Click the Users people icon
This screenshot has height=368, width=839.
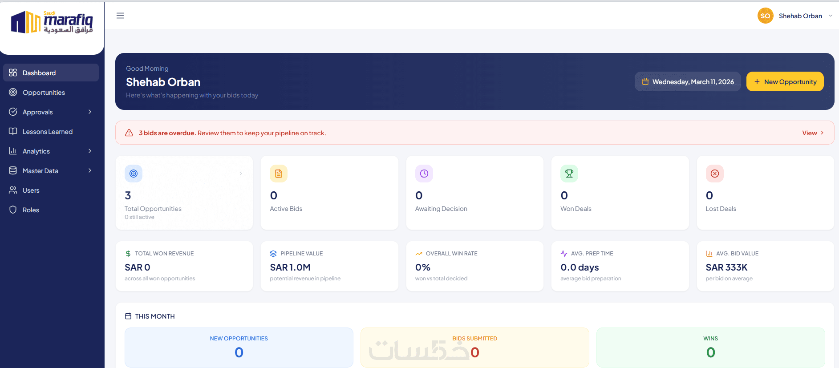[x=13, y=190]
